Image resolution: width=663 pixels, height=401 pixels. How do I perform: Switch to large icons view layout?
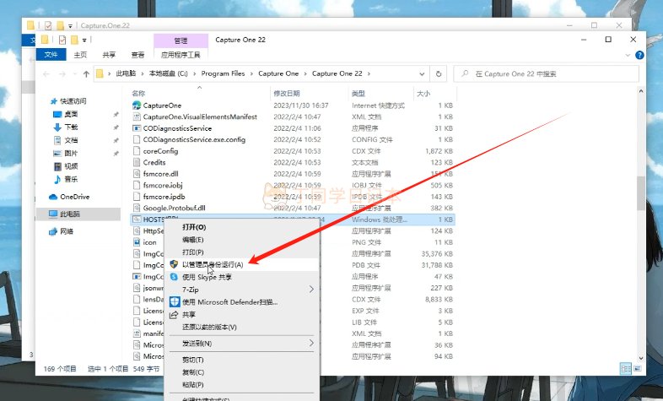click(x=638, y=368)
